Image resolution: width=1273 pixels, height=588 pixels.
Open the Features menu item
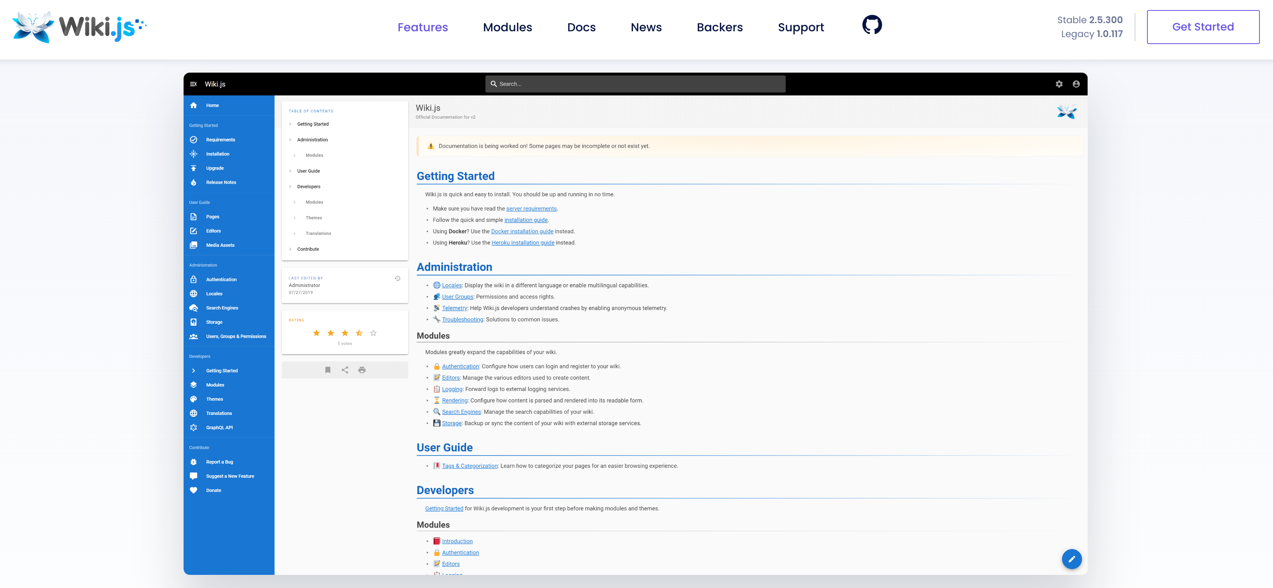tap(422, 27)
